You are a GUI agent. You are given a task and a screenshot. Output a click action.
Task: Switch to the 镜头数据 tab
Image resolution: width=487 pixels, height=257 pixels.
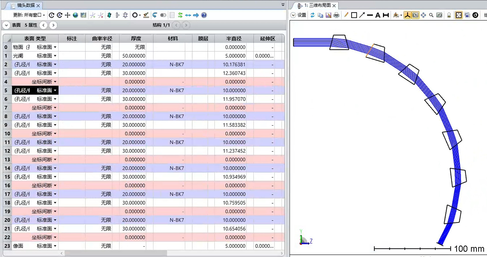click(25, 5)
